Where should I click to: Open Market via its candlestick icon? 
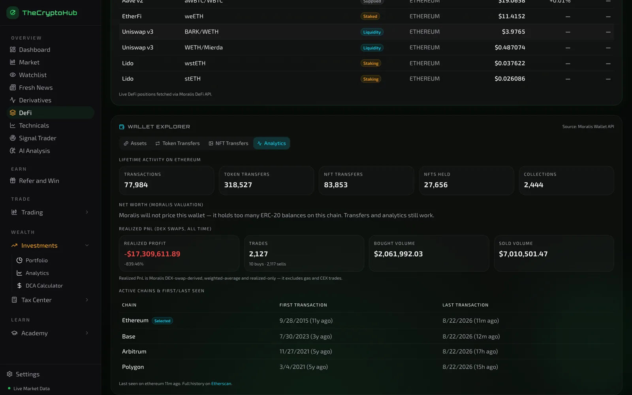point(13,62)
